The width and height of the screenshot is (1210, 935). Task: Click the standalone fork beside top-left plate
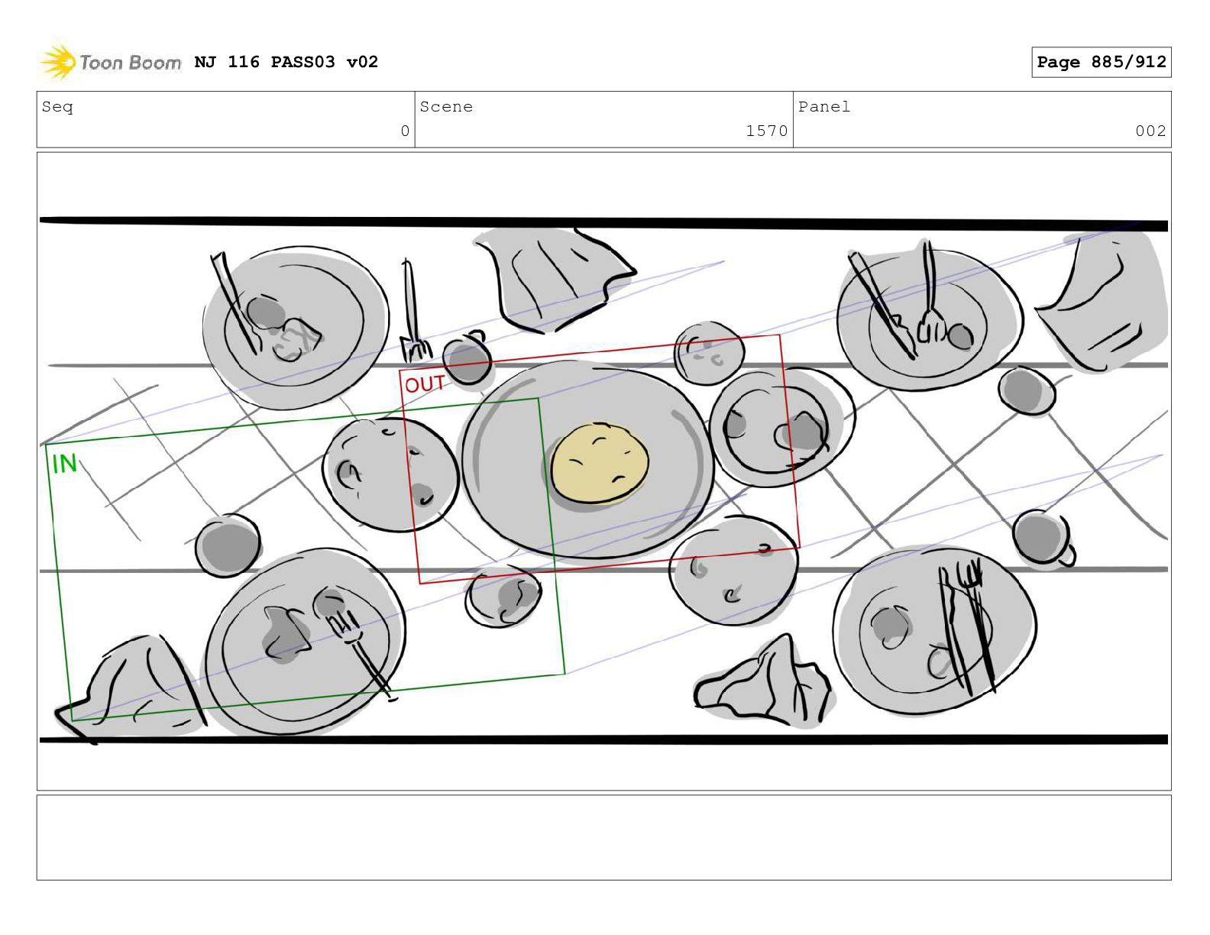(x=413, y=311)
